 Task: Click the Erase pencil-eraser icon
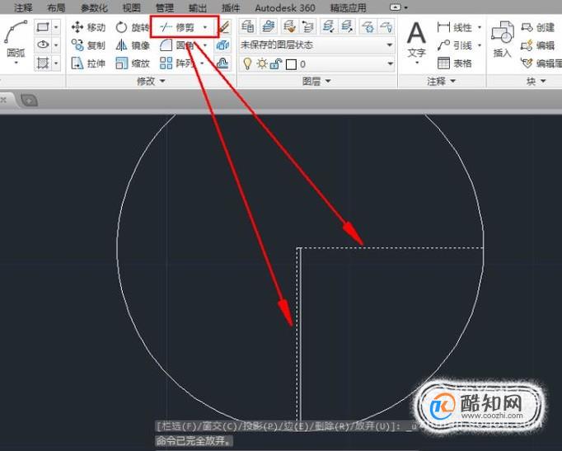click(223, 27)
